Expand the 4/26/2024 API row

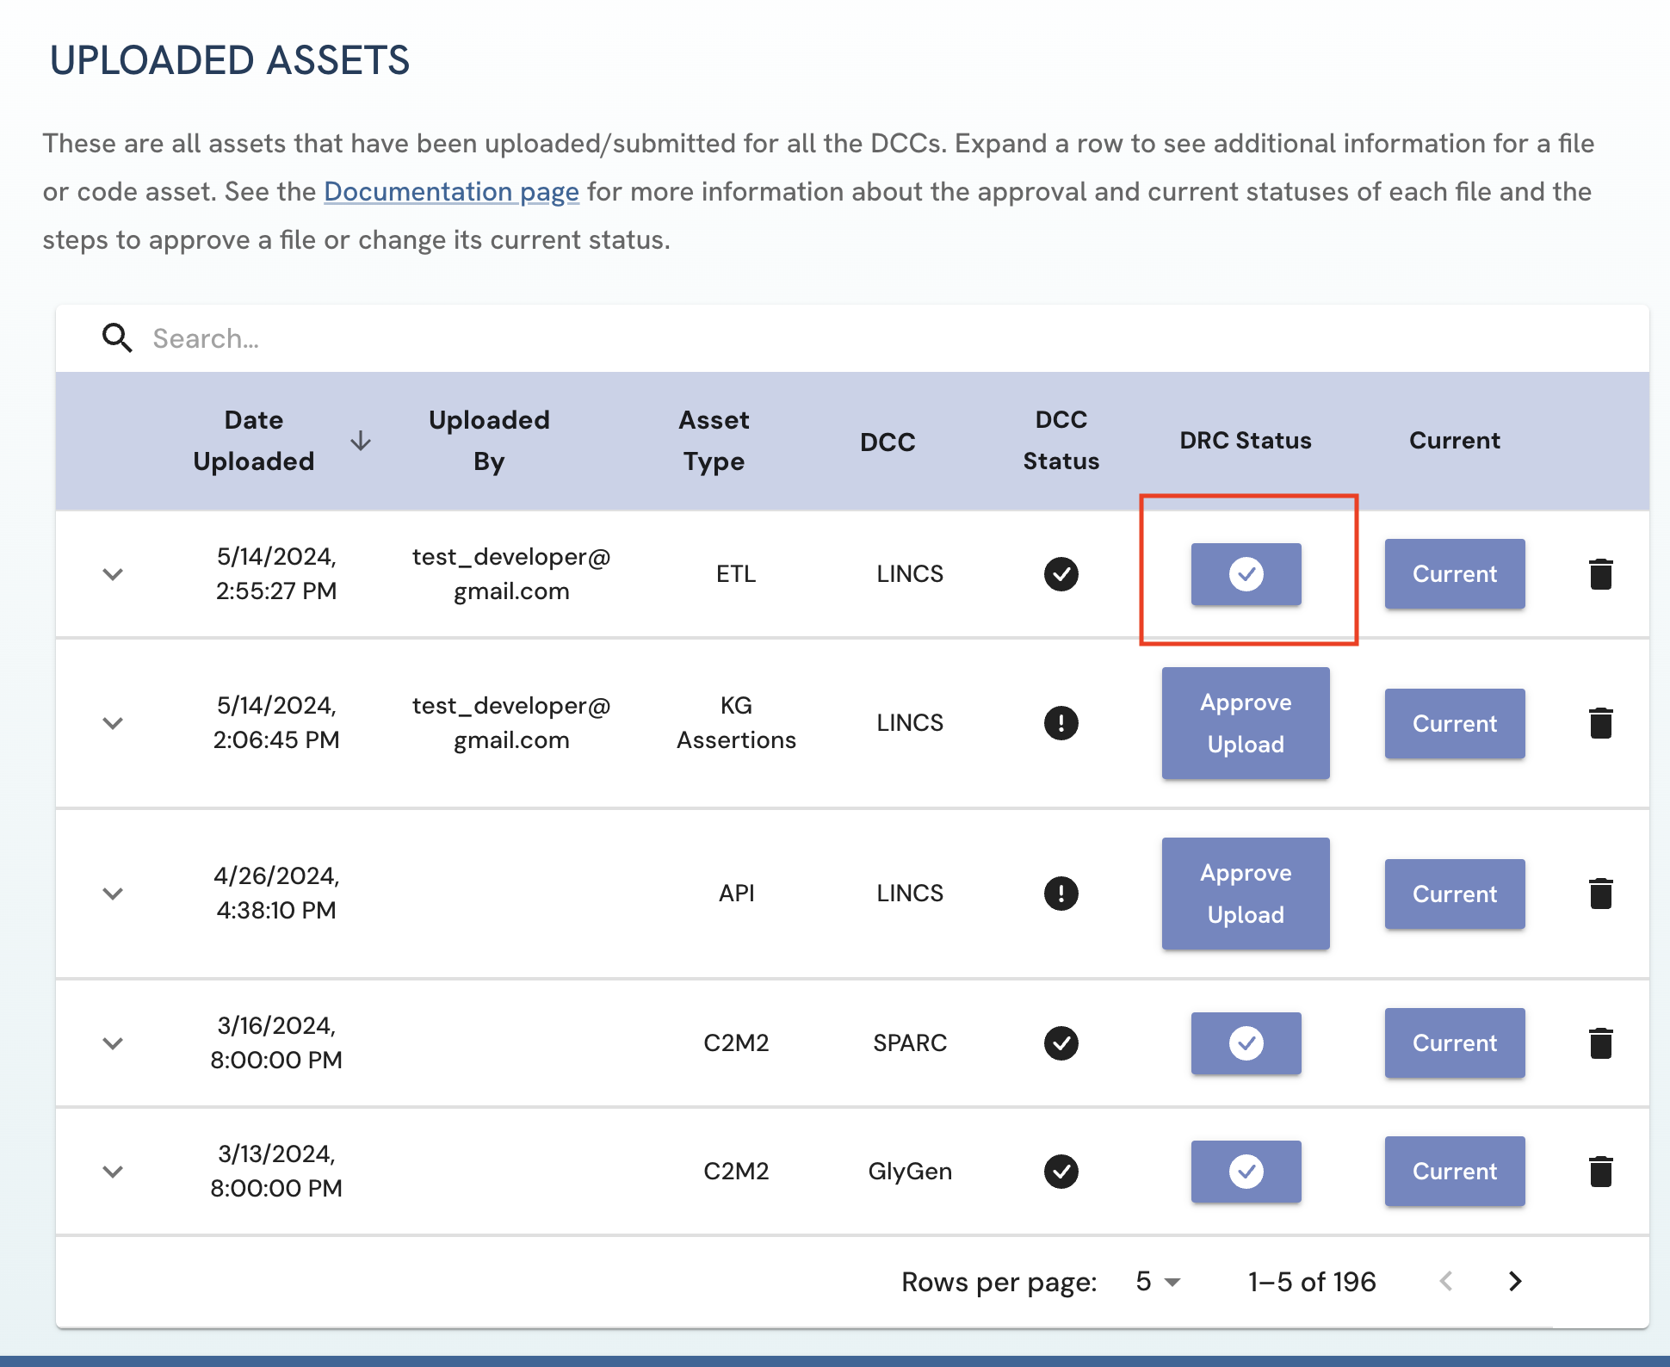(113, 894)
